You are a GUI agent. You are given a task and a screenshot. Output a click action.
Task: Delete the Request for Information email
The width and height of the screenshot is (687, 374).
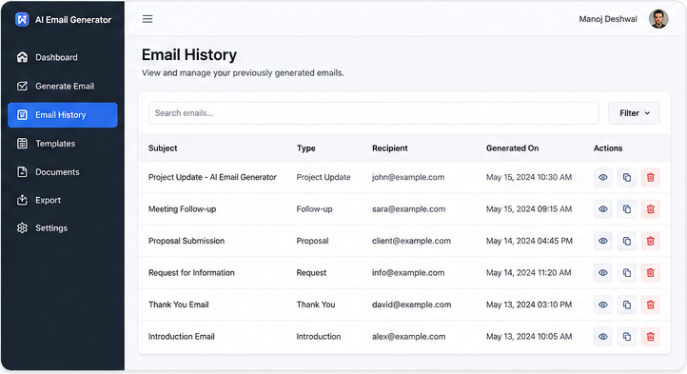tap(650, 273)
